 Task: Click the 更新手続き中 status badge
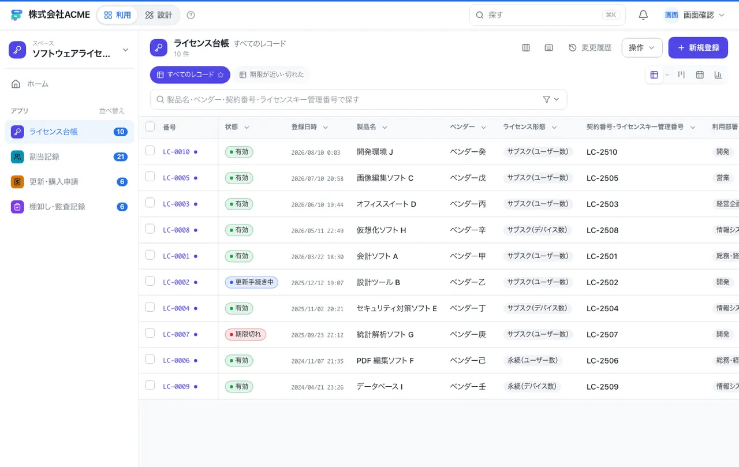[x=252, y=282]
